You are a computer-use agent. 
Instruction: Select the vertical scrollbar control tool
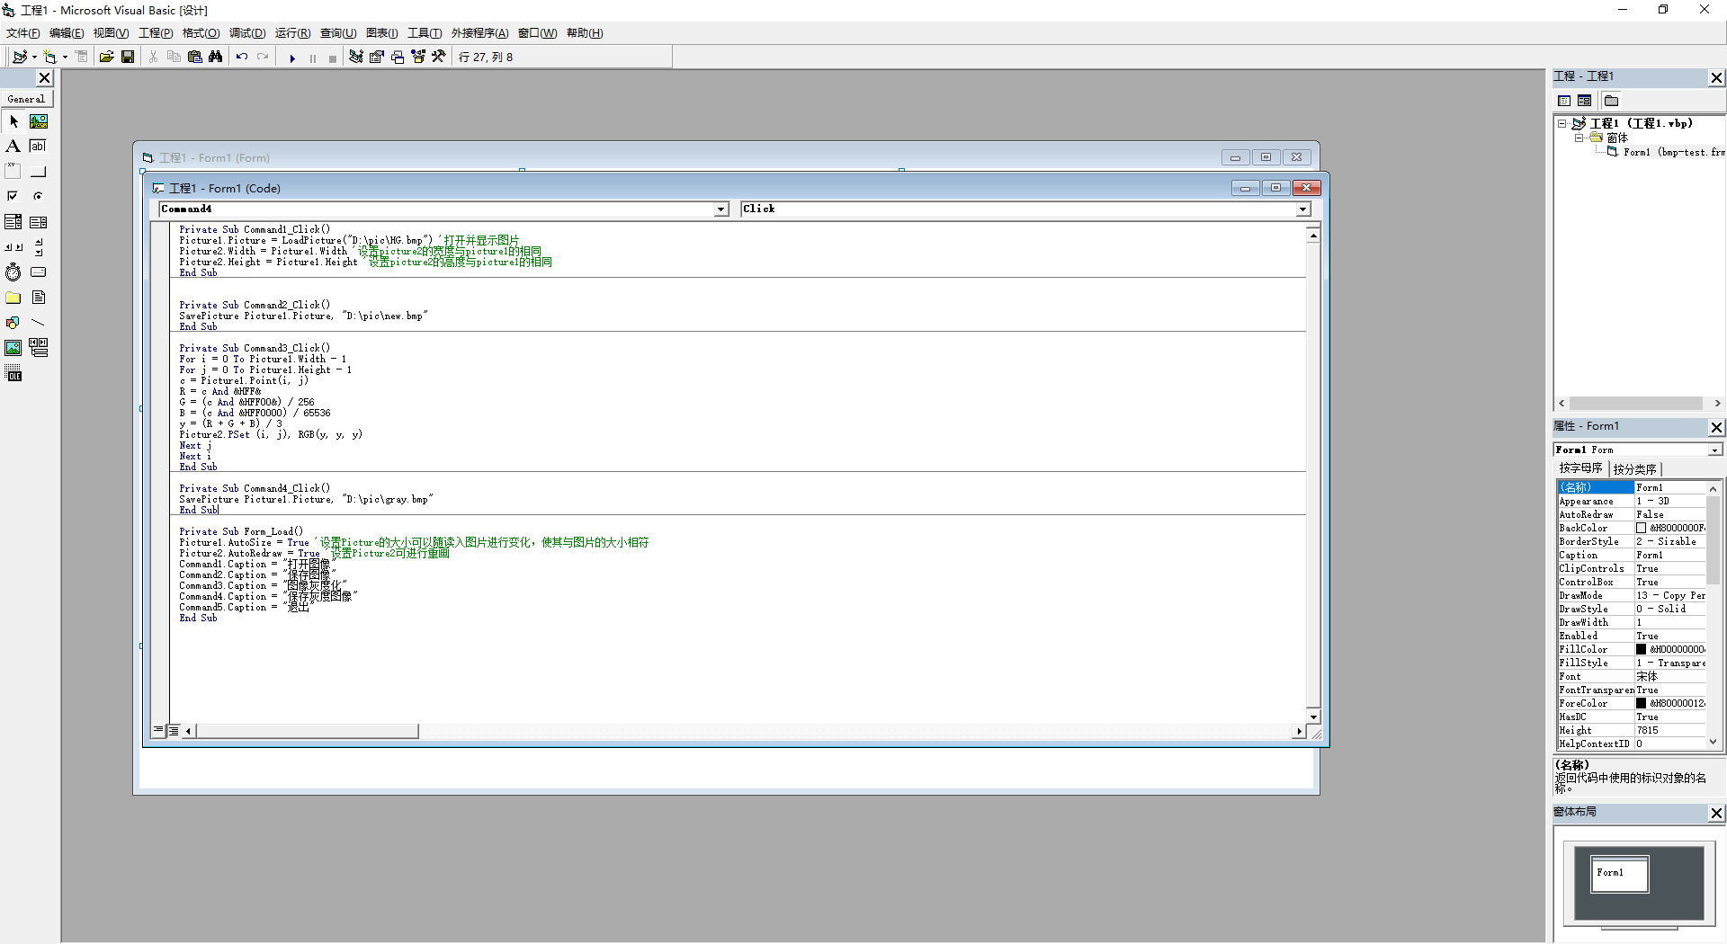coord(39,247)
